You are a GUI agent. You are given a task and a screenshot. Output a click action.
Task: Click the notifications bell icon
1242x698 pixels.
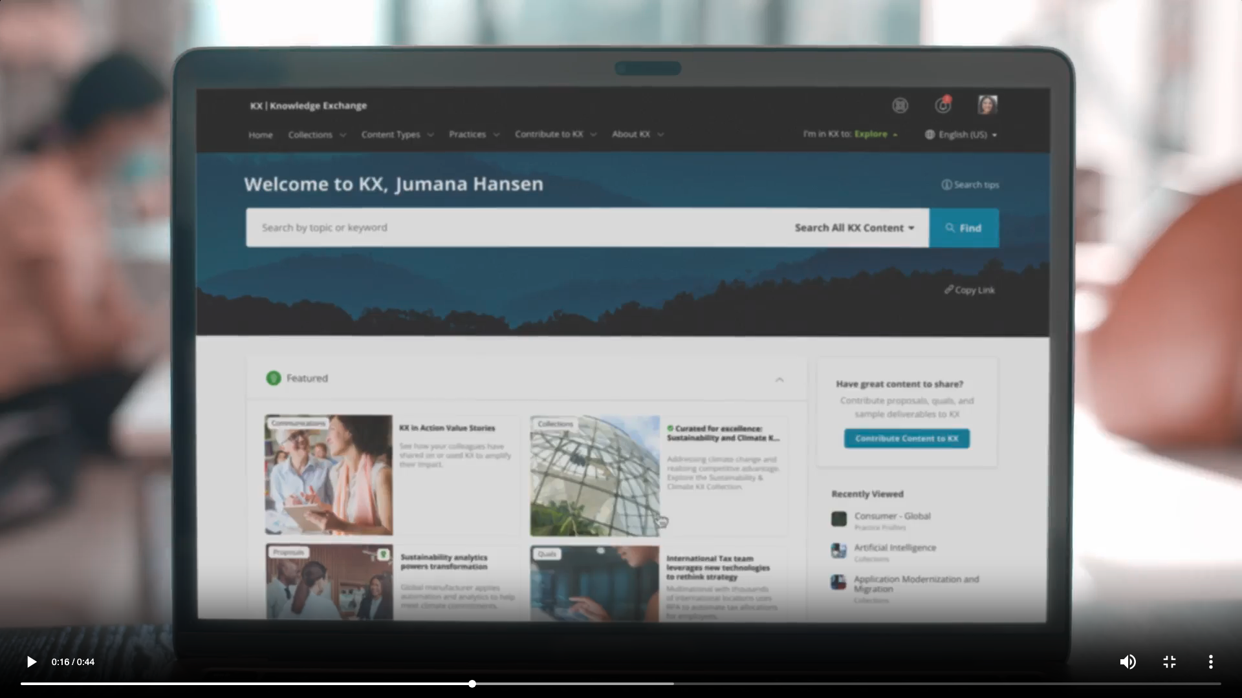point(943,105)
